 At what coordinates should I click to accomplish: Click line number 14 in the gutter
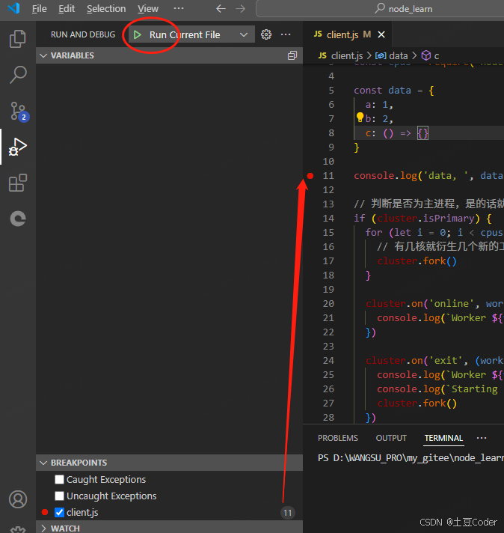pyautogui.click(x=328, y=219)
